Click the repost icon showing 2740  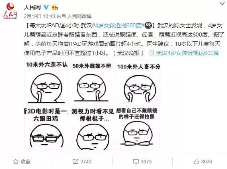pyautogui.click(x=76, y=161)
